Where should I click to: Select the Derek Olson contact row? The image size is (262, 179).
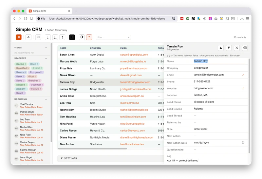point(111,75)
